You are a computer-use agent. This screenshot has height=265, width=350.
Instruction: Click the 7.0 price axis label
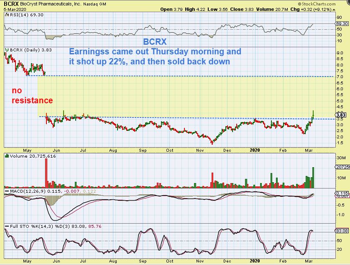click(340, 77)
